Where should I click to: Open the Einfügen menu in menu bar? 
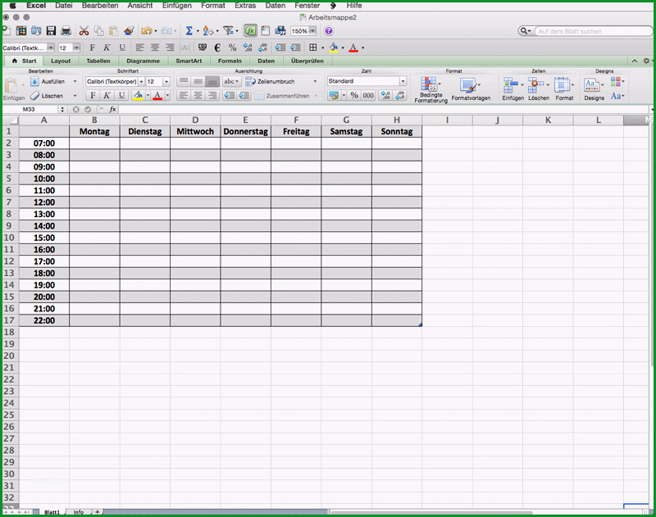coord(176,6)
